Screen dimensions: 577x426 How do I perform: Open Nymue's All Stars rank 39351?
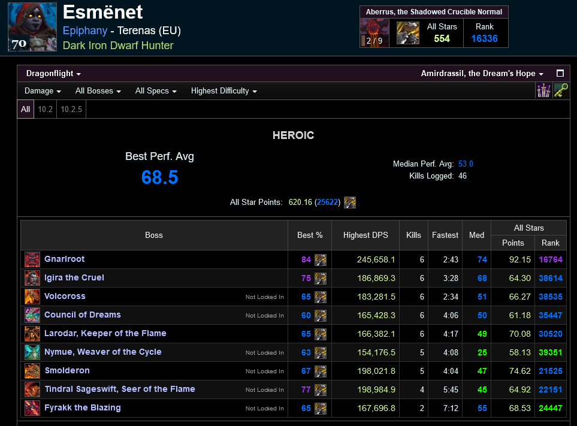point(551,353)
